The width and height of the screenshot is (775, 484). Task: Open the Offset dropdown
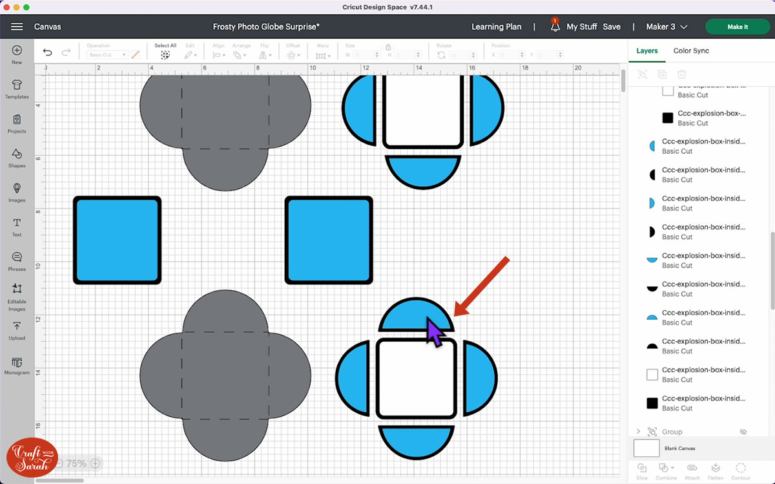click(x=294, y=56)
